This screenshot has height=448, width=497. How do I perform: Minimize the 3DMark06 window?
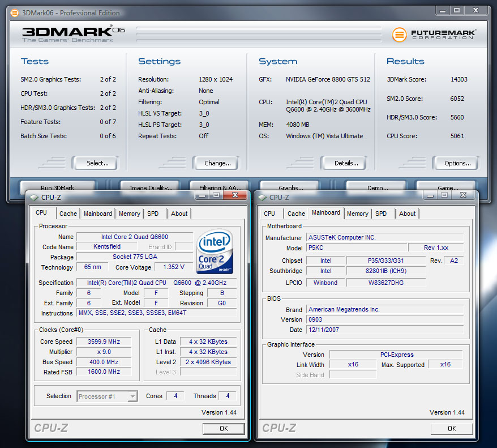[443, 10]
